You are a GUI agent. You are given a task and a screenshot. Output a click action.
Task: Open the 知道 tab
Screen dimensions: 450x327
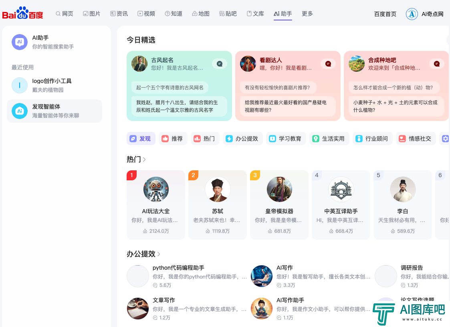174,14
